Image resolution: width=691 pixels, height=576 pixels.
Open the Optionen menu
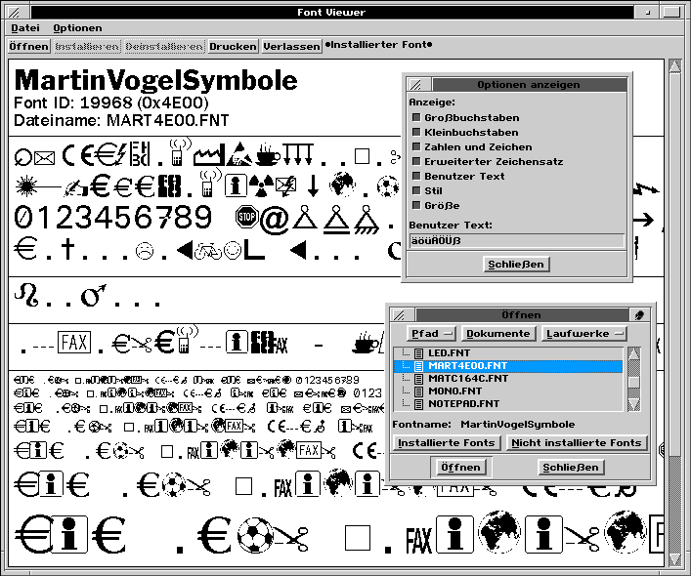coord(77,28)
